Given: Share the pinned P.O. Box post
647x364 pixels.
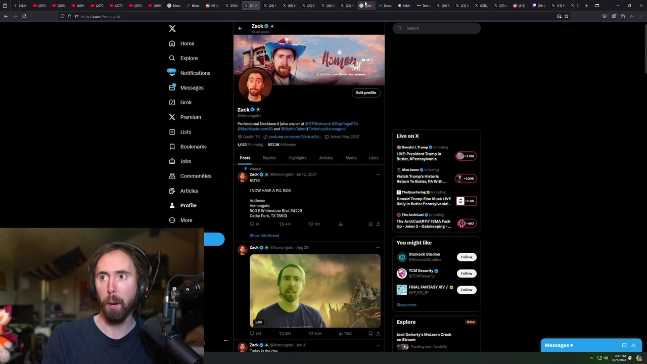Looking at the screenshot, I should [378, 224].
